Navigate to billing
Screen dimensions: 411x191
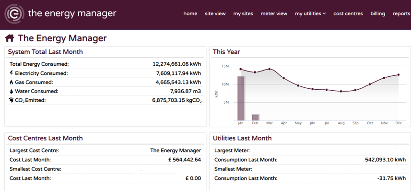378,13
